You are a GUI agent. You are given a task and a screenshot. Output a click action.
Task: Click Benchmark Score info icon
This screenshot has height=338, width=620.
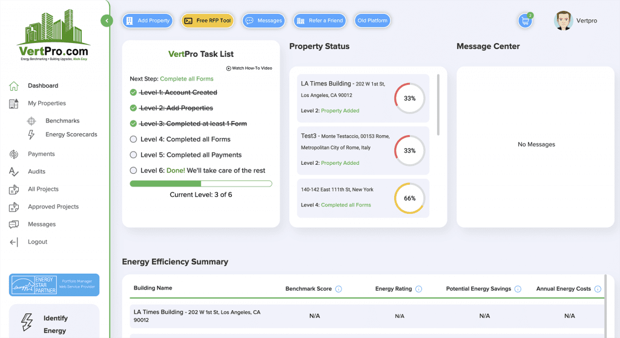[338, 289]
